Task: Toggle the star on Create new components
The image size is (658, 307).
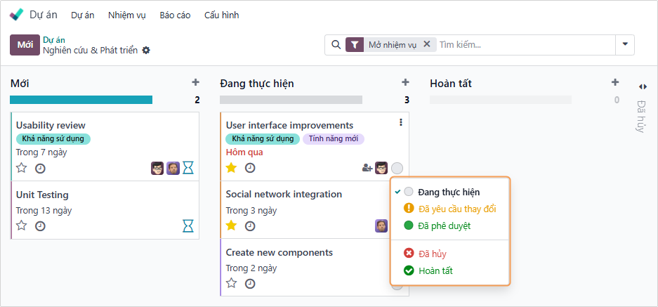Action: [x=232, y=284]
